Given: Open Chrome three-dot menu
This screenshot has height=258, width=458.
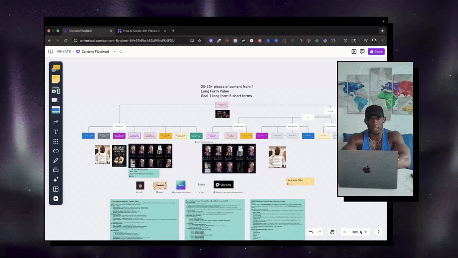Looking at the screenshot, I should pos(382,41).
